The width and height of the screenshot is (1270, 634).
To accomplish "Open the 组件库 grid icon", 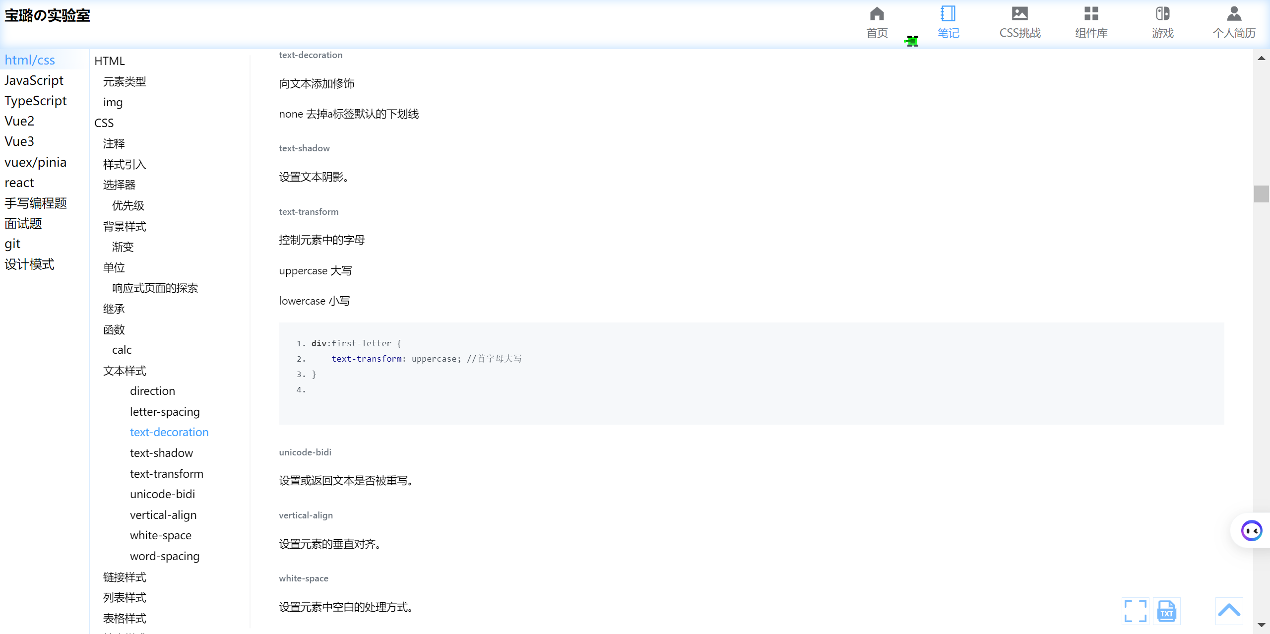I will click(x=1091, y=13).
